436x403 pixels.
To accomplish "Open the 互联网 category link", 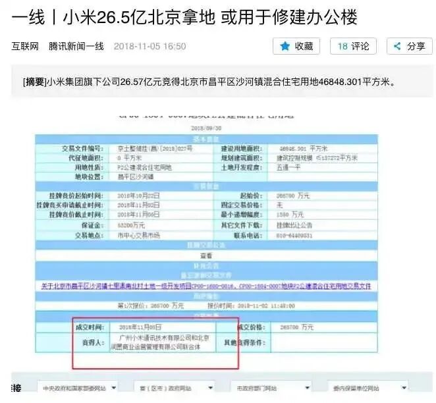I will [25, 46].
